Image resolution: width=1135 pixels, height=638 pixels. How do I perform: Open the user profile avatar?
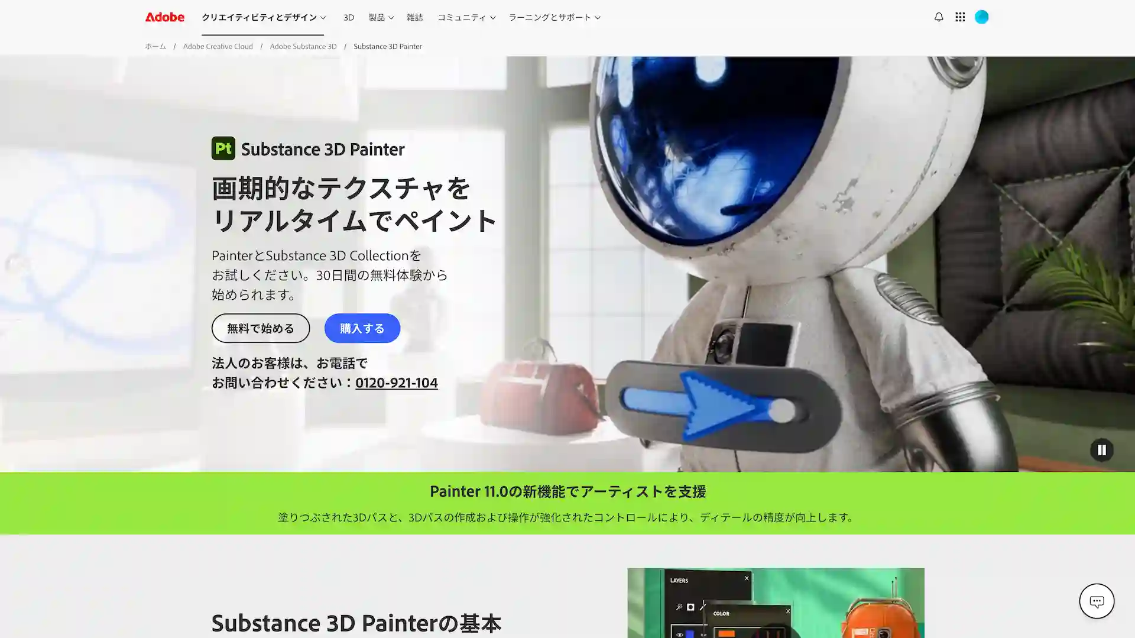pyautogui.click(x=981, y=17)
